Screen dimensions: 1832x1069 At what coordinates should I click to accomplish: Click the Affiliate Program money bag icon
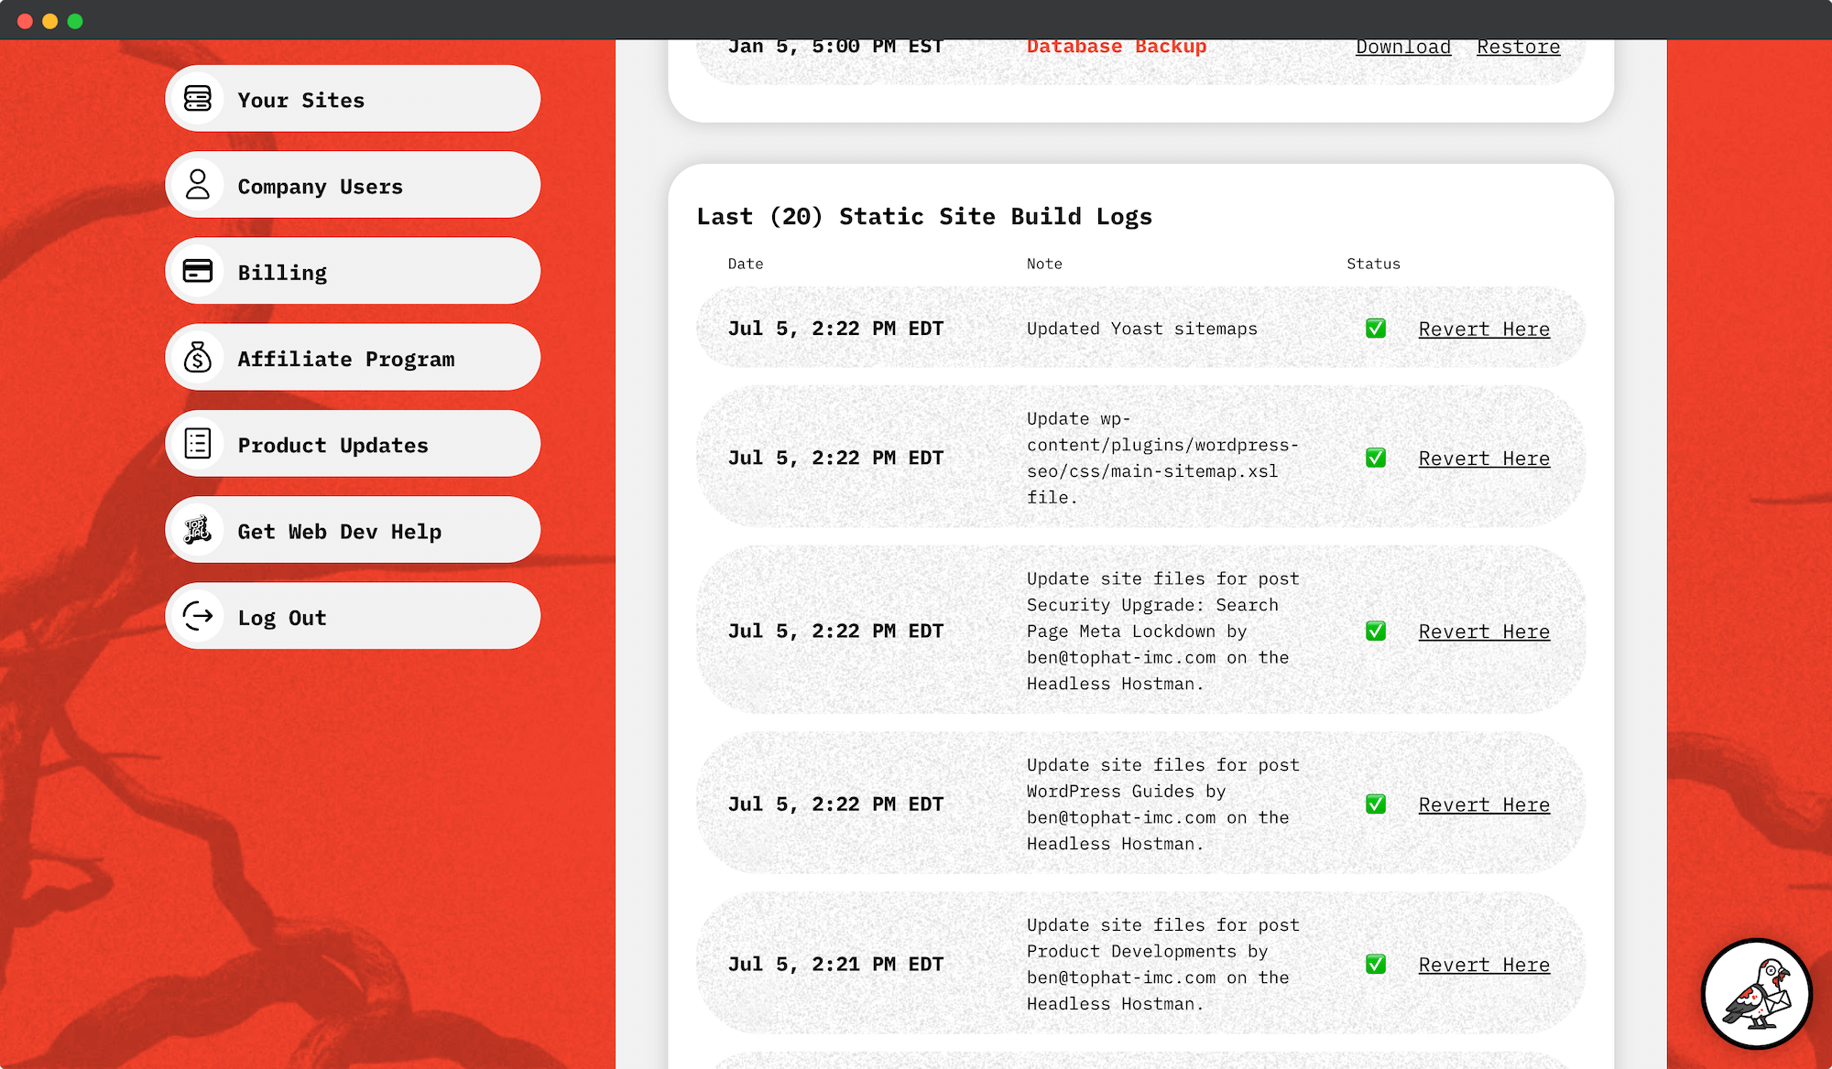click(198, 357)
